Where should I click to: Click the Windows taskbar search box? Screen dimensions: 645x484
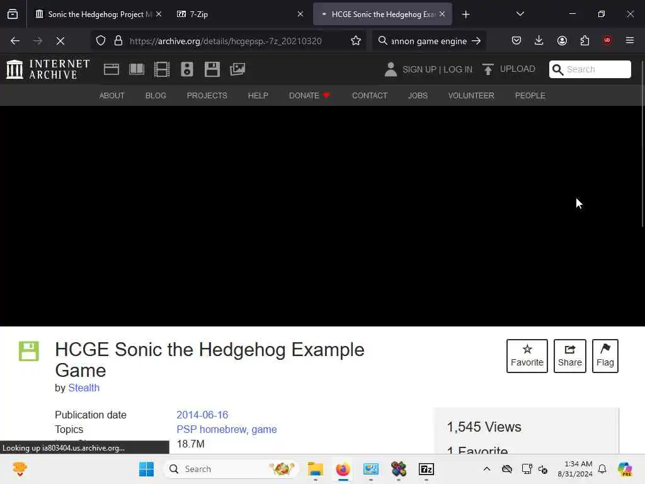[x=231, y=469]
